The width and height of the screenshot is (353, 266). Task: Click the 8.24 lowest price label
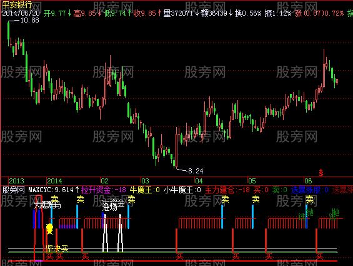pos(196,171)
